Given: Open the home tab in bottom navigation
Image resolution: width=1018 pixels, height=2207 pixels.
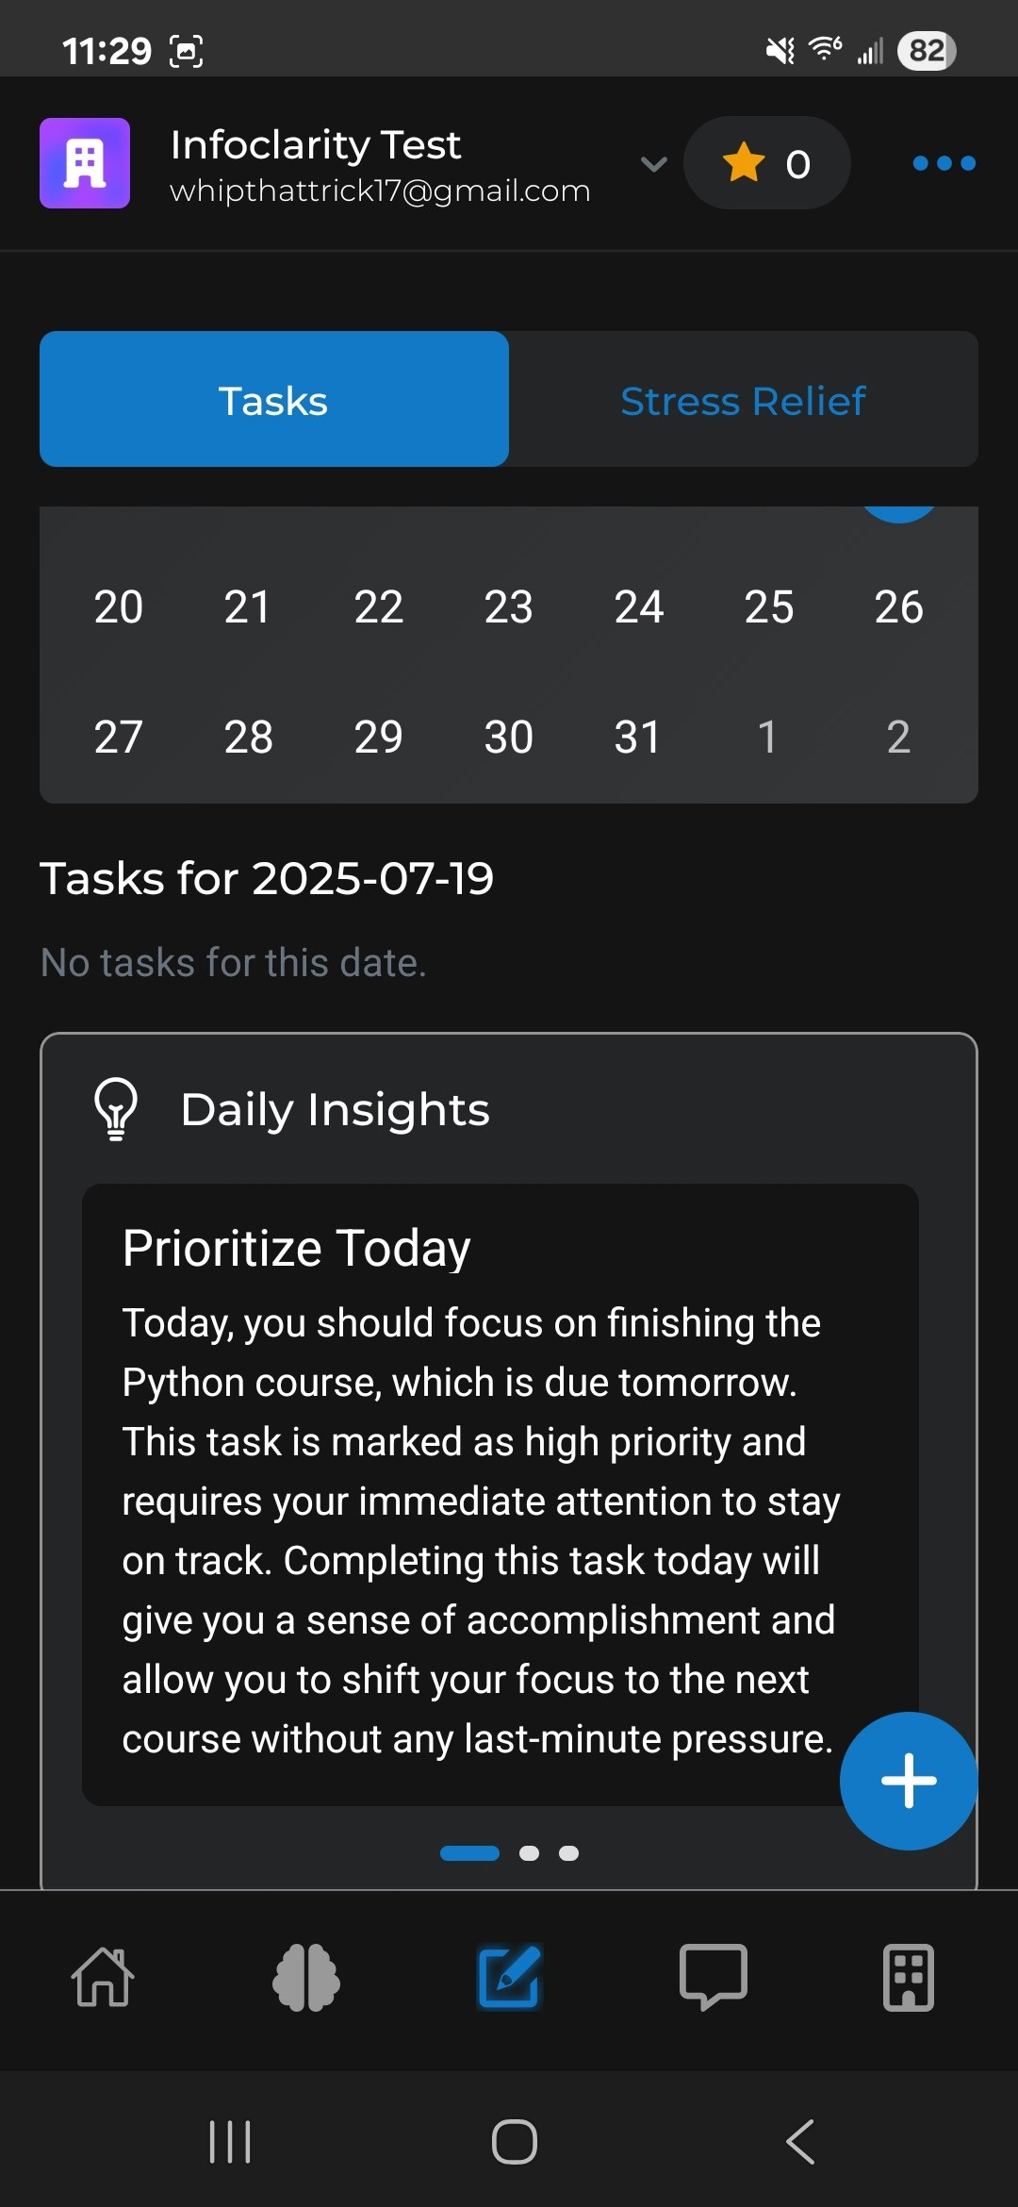Looking at the screenshot, I should (x=103, y=1977).
